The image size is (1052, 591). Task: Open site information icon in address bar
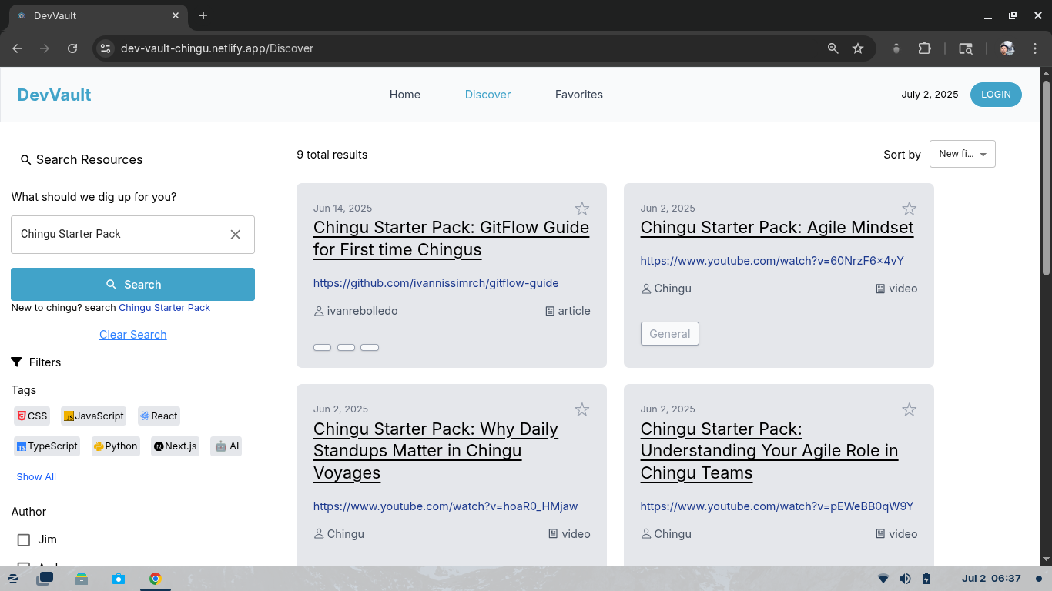click(x=106, y=48)
